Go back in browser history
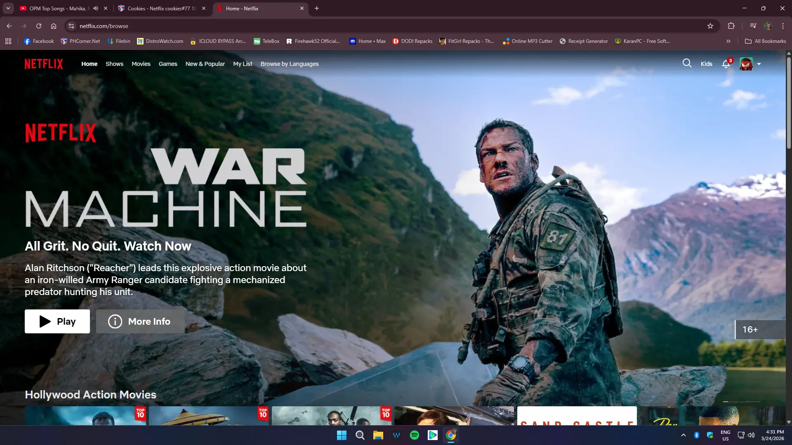Viewport: 792px width, 445px height. click(x=9, y=26)
